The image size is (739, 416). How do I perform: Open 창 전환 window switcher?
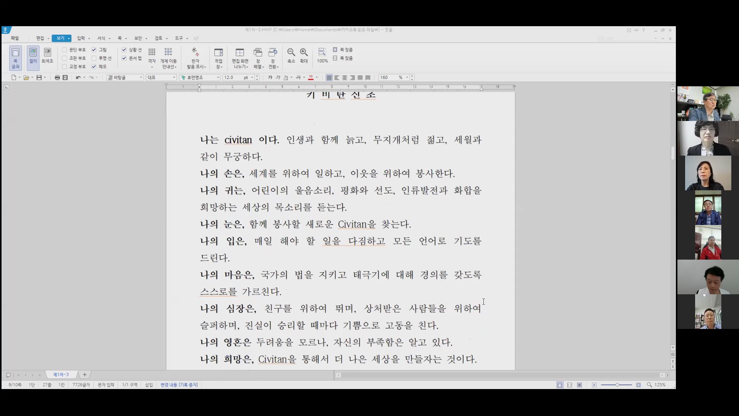[273, 58]
